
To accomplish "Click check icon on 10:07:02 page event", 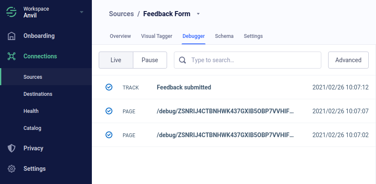I will pyautogui.click(x=109, y=135).
